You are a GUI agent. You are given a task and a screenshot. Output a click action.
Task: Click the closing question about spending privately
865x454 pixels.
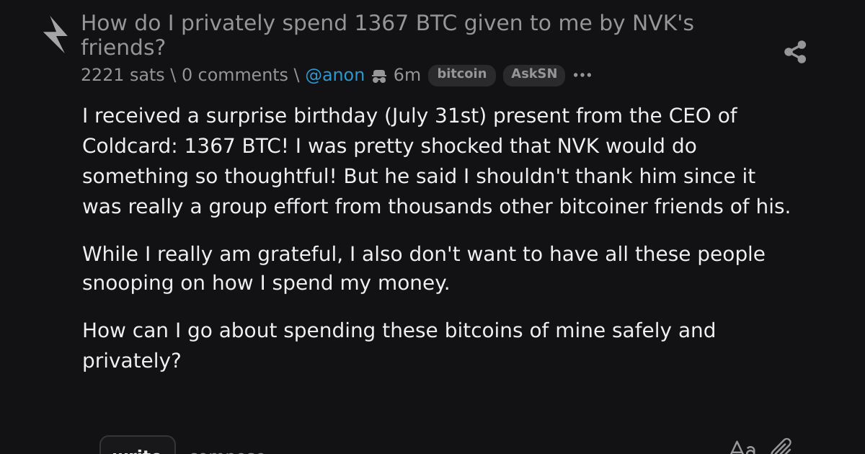coord(399,345)
